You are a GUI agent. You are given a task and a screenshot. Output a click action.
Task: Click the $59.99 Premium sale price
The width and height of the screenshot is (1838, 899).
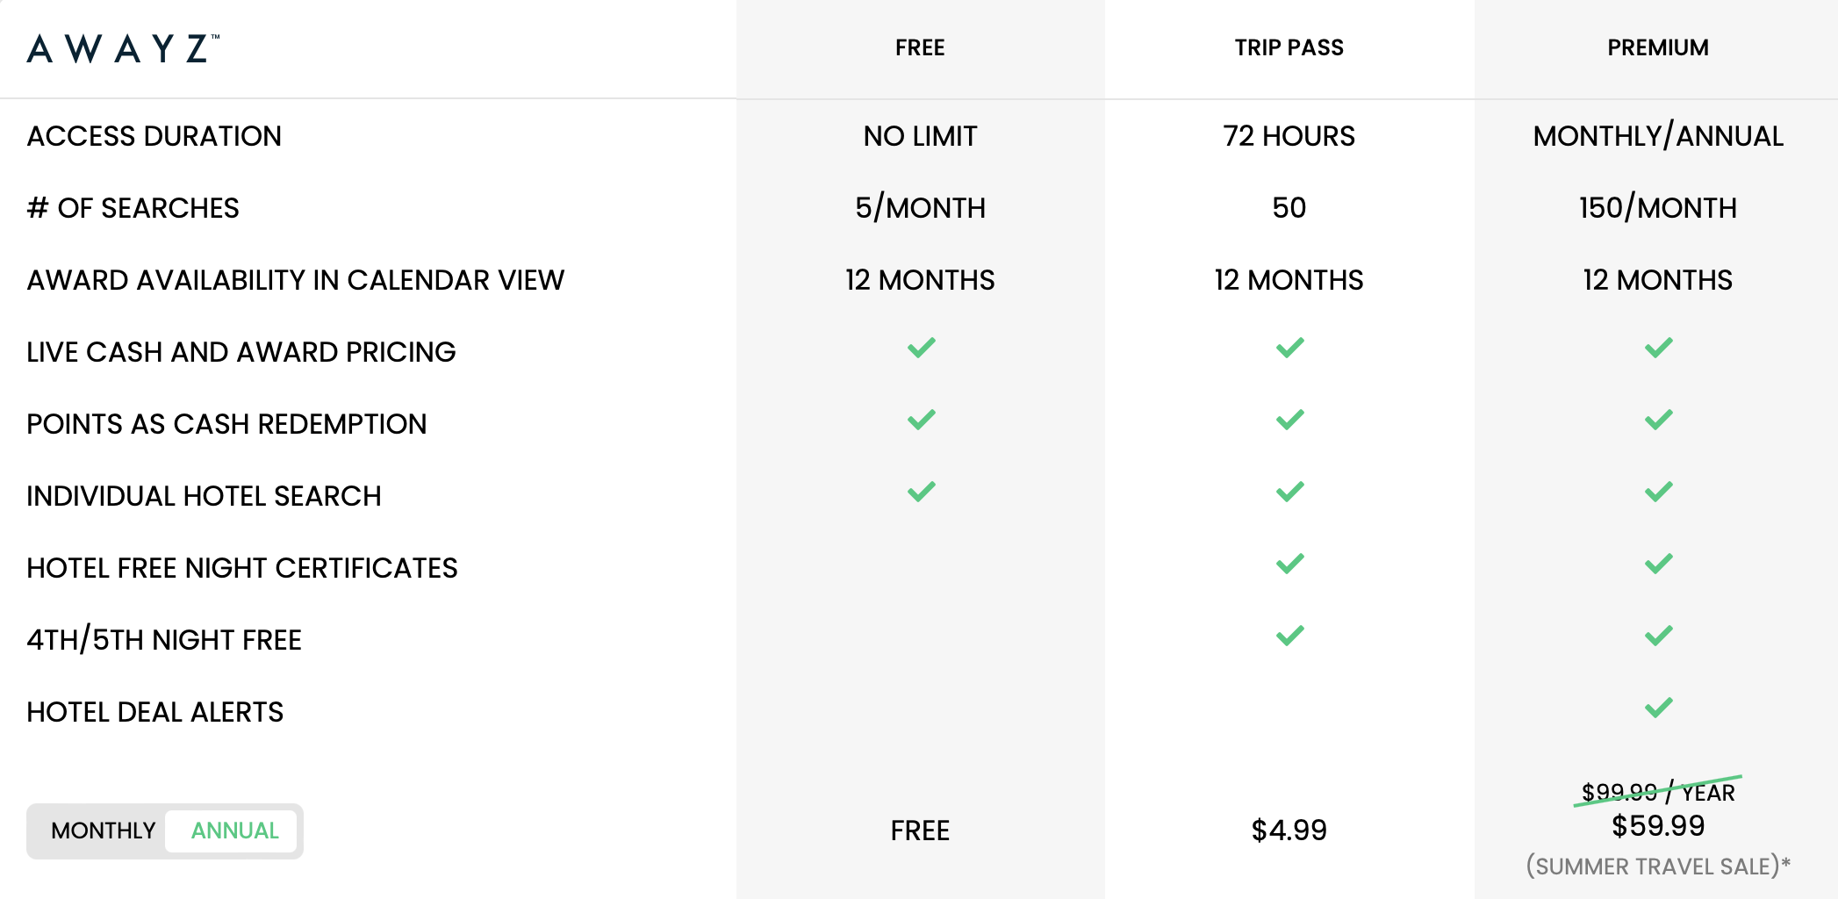pos(1658,826)
